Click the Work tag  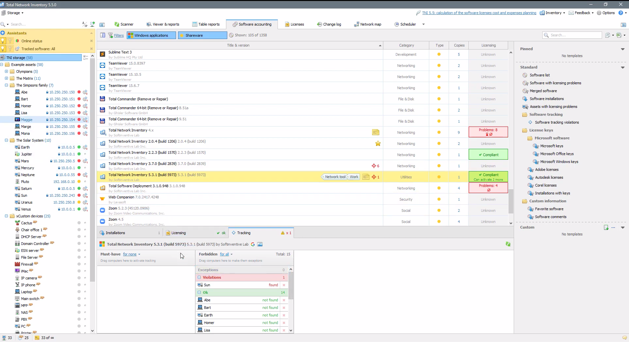[x=353, y=177]
